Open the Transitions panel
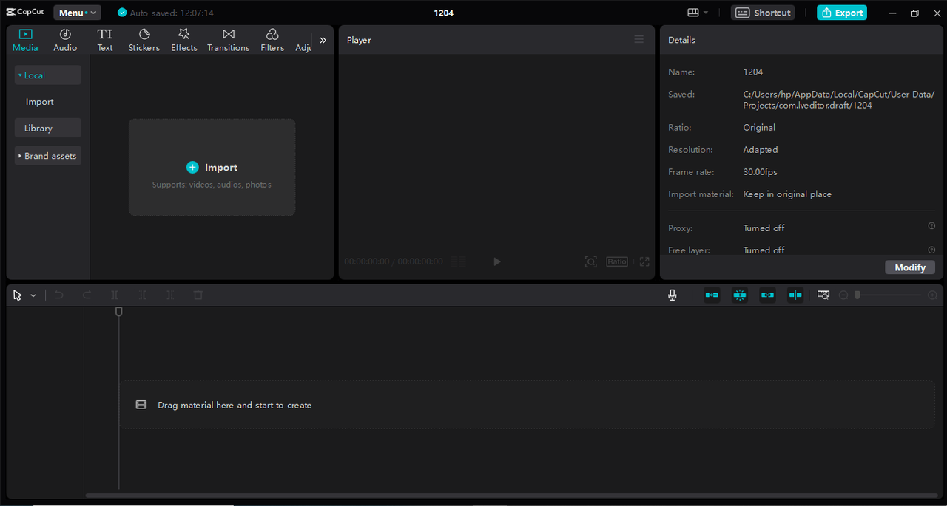This screenshot has width=947, height=506. click(x=229, y=40)
